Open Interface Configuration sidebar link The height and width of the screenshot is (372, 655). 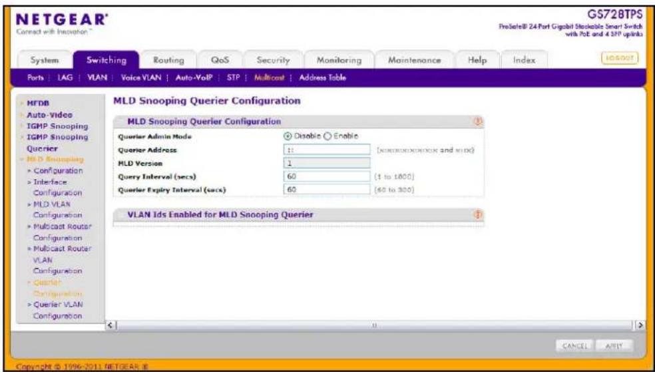coord(57,188)
